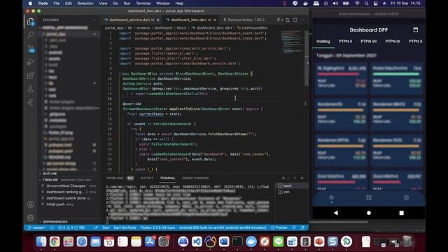Viewport: 448px width, 252px height.
Task: Select Holding tab in emulator
Action: pyautogui.click(x=323, y=41)
